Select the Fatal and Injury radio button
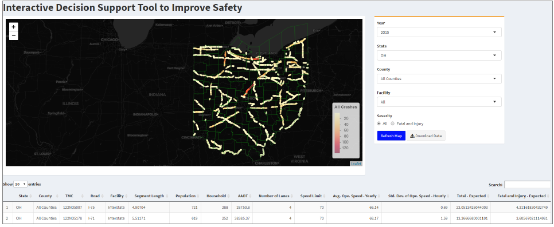The image size is (554, 227). point(392,124)
